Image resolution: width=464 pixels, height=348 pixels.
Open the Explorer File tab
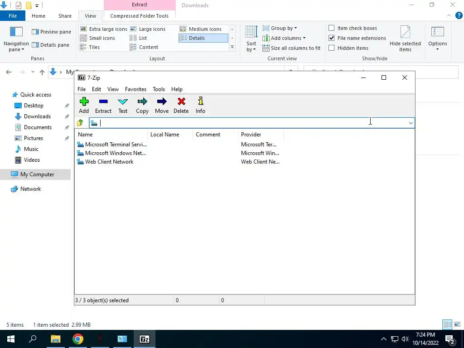click(x=13, y=16)
